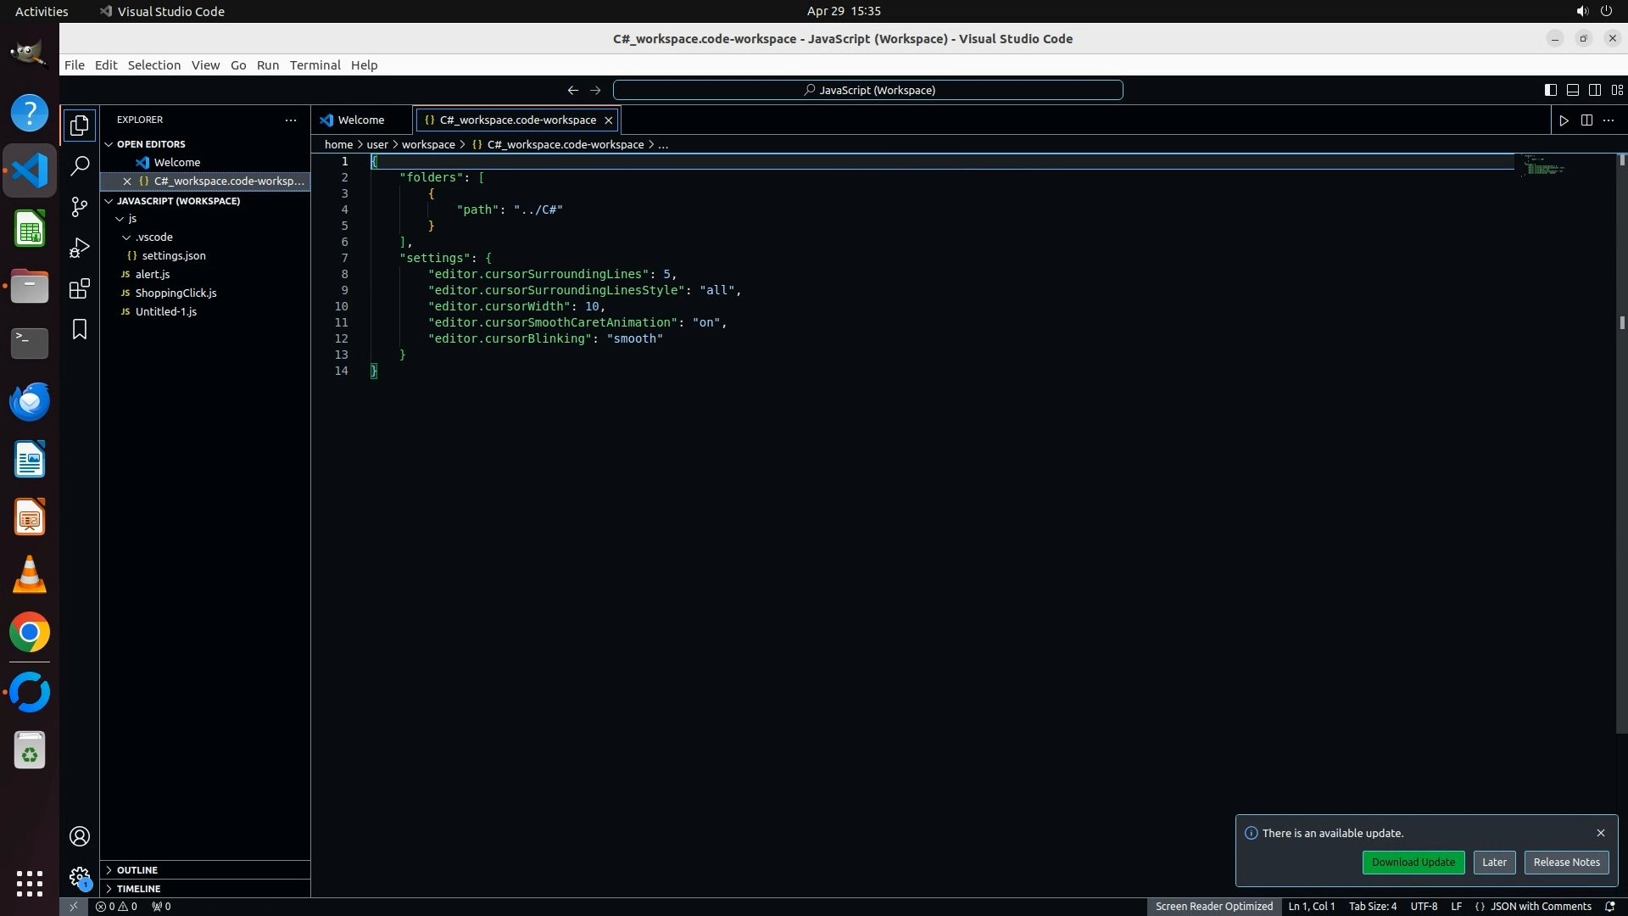Collapse the .vscode folder
This screenshot has height=916, width=1628.
153,237
